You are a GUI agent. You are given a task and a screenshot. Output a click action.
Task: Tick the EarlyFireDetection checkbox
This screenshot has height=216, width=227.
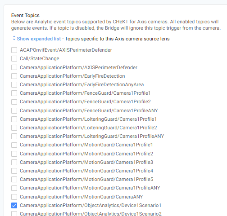pos(14,76)
